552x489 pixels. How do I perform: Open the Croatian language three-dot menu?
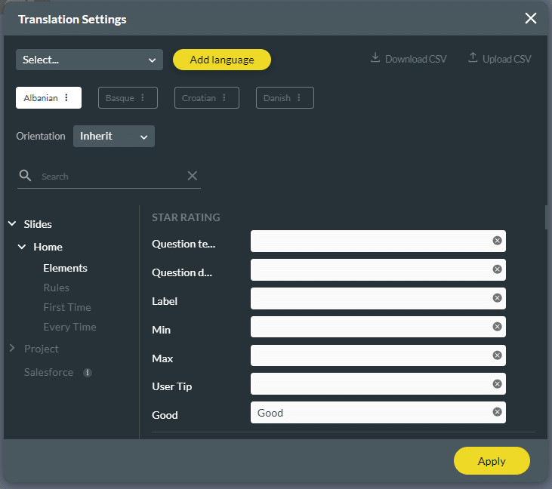pos(225,98)
